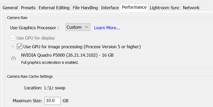This screenshot has height=107, width=213.
Task: Click the Use GPU for display checkbox
Action: tap(13, 38)
